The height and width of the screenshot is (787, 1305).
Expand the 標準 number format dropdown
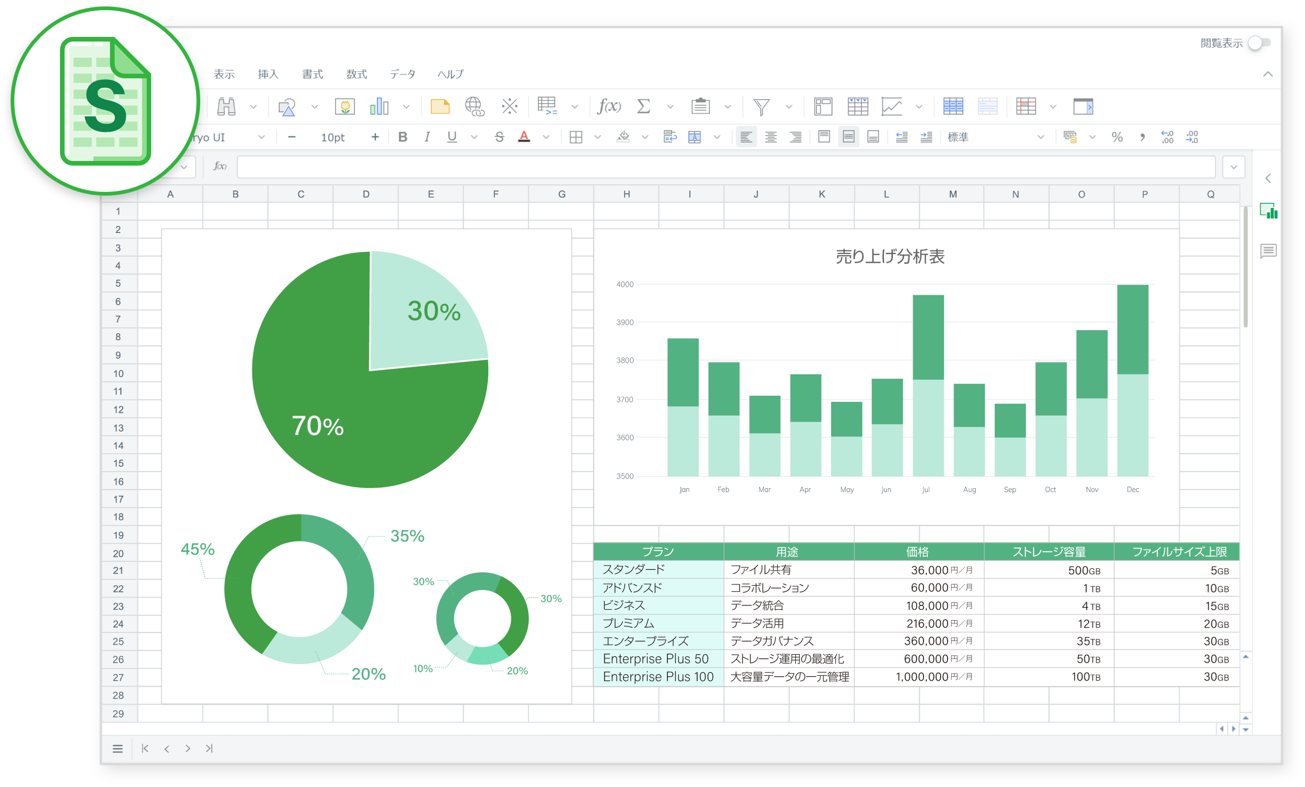click(x=995, y=137)
